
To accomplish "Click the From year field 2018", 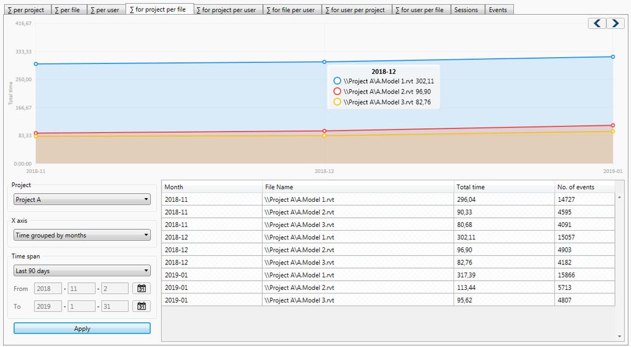I will [48, 289].
